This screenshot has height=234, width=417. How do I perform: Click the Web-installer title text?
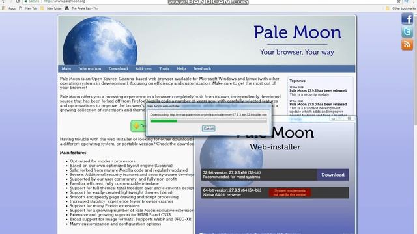(275, 147)
